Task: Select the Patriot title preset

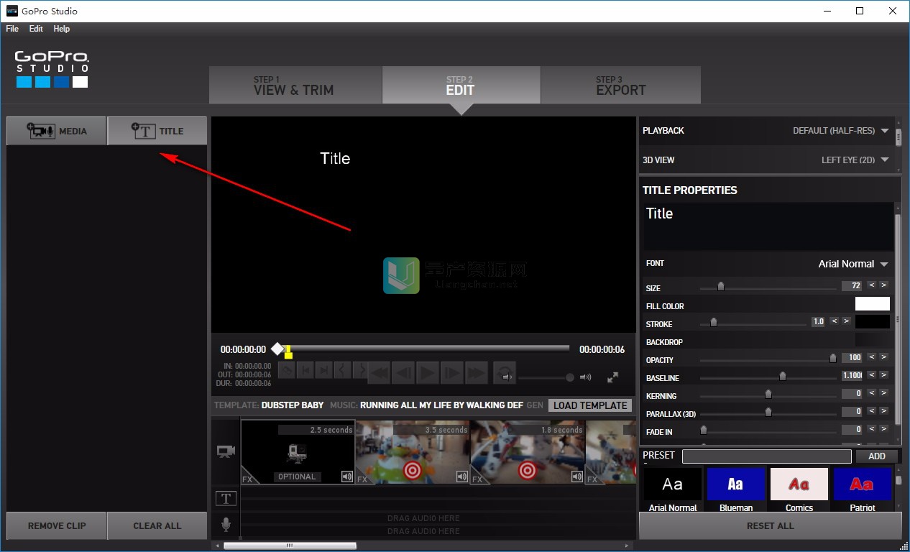Action: point(862,490)
